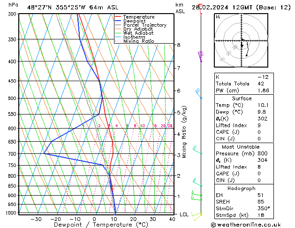Click the red wind barb at 300 hPa

pyautogui.click(x=201, y=9)
